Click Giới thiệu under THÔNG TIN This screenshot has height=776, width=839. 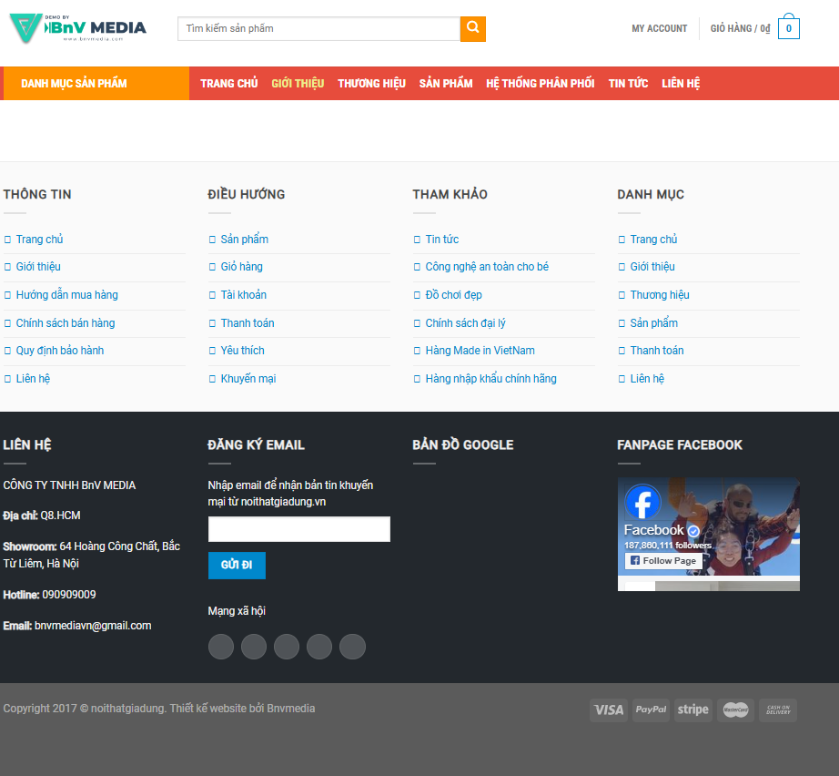point(38,267)
